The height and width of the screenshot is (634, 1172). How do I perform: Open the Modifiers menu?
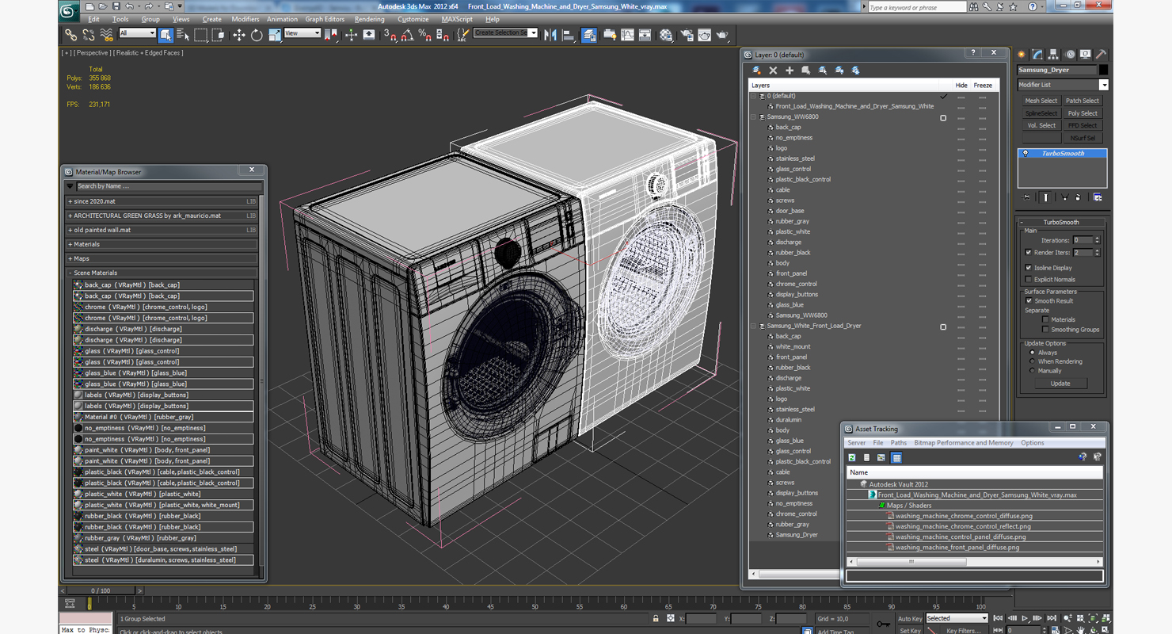click(245, 19)
